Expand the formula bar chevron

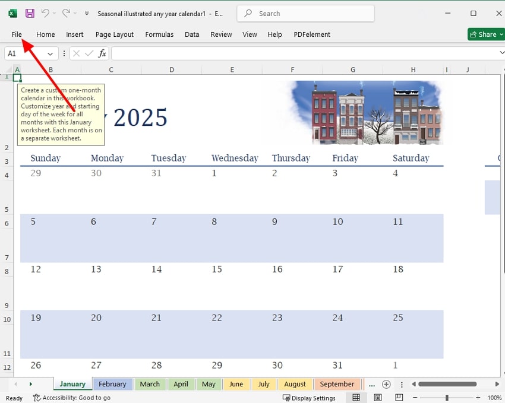(x=501, y=52)
